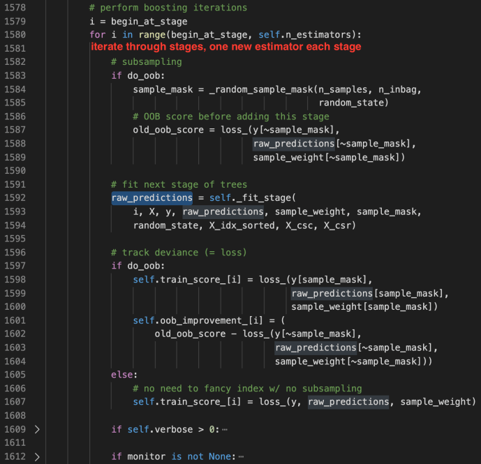Click '# track deviance (= loss)' comment
Viewport: 481px width, 464px height.
point(179,253)
